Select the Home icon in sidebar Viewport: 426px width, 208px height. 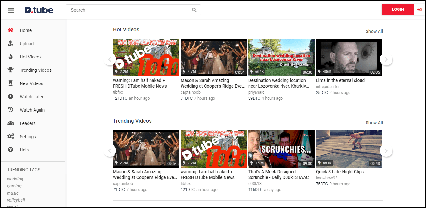pos(10,30)
